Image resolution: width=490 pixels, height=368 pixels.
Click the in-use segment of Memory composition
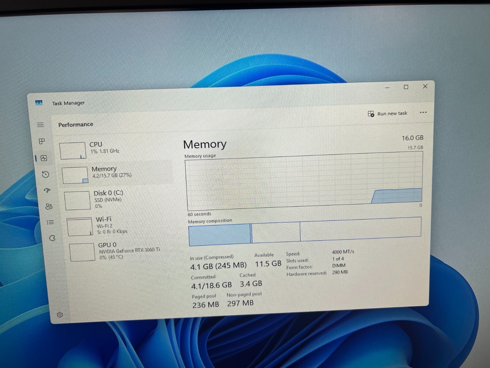point(219,235)
